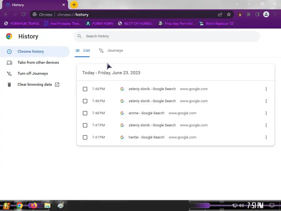Check the 7:47 PM zeleniy slonik entry
This screenshot has width=281, height=211.
pyautogui.click(x=85, y=125)
